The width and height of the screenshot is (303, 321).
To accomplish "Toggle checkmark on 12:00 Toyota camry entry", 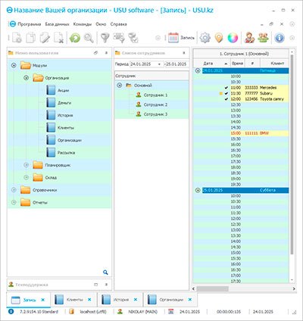I will [226, 99].
